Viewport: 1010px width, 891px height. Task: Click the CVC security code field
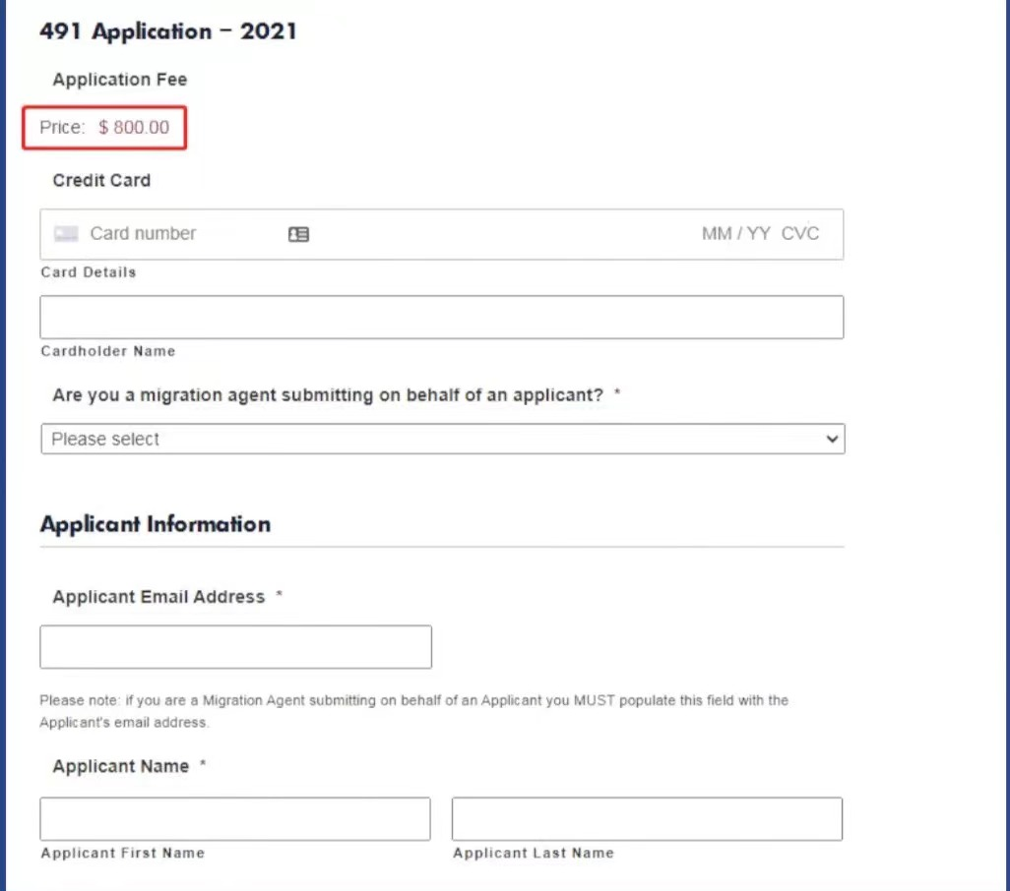pyautogui.click(x=800, y=234)
